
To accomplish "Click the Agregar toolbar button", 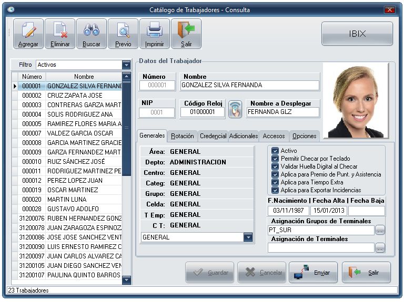I will click(x=28, y=34).
